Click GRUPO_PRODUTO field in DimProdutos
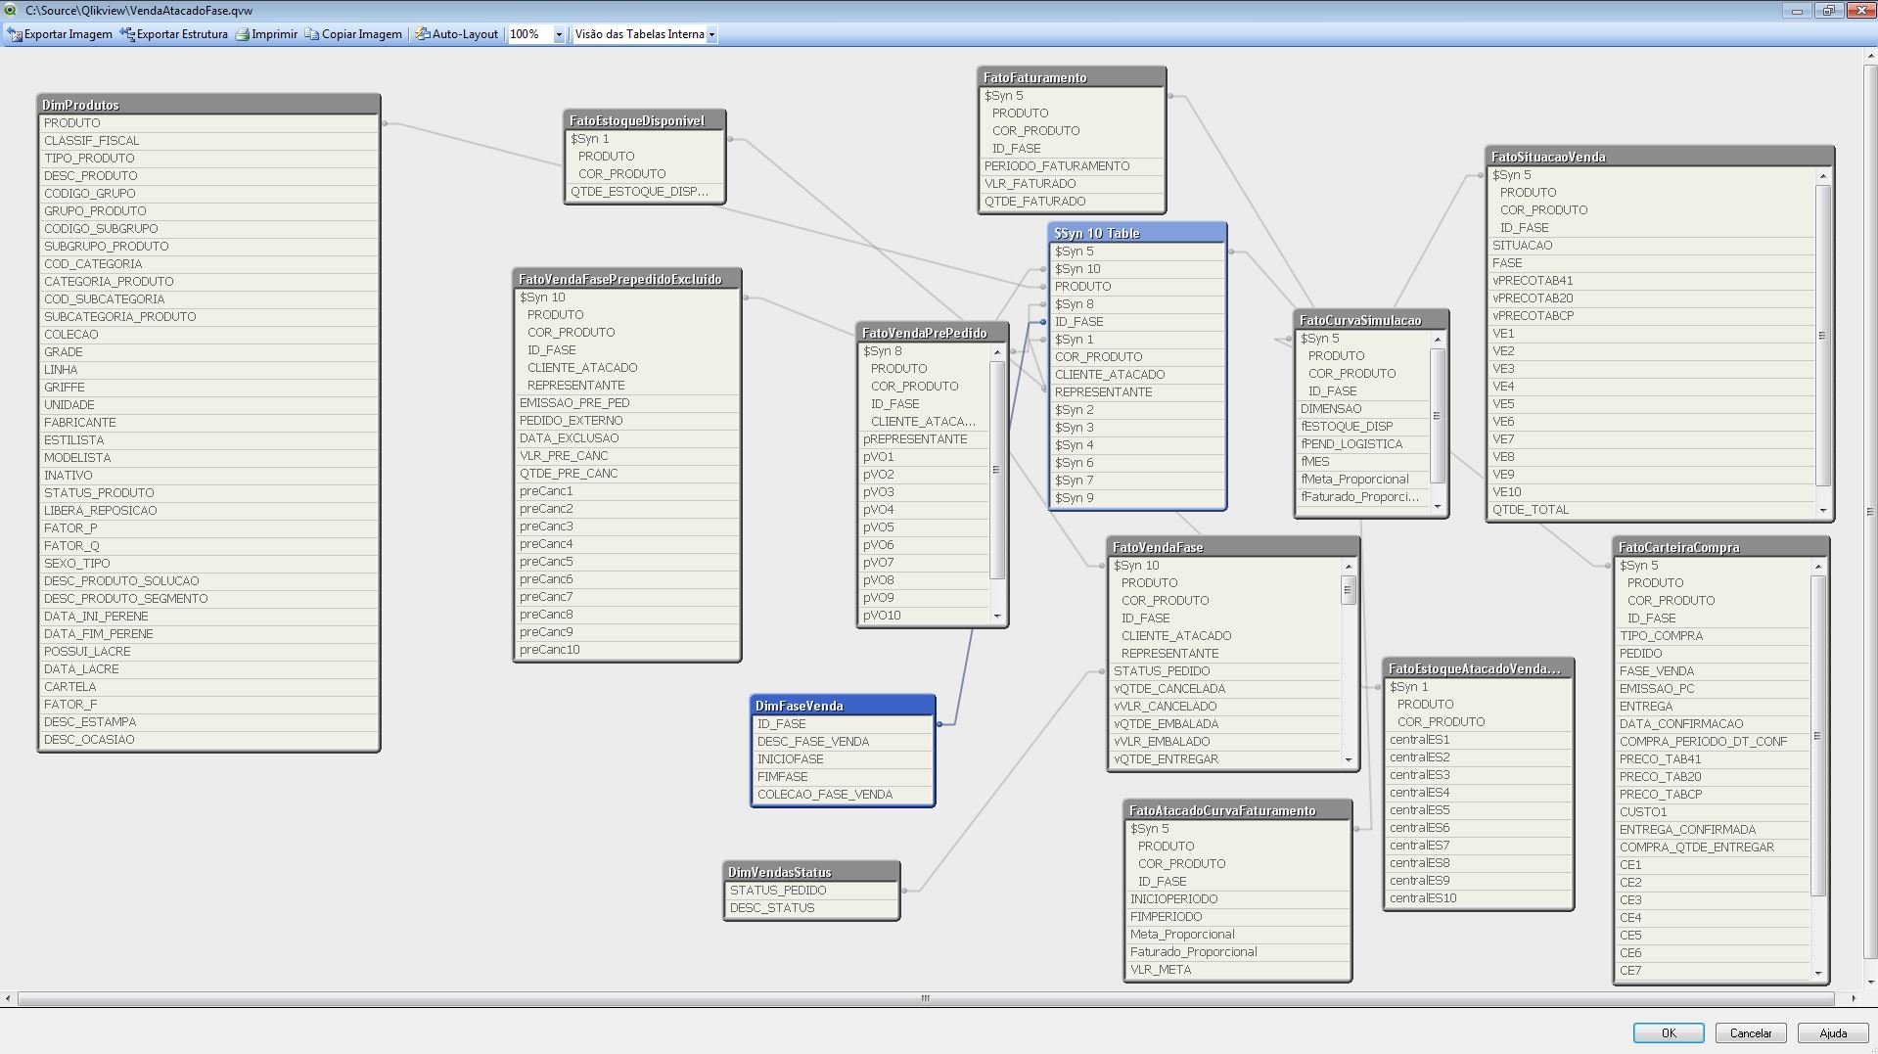The width and height of the screenshot is (1878, 1054). point(208,211)
